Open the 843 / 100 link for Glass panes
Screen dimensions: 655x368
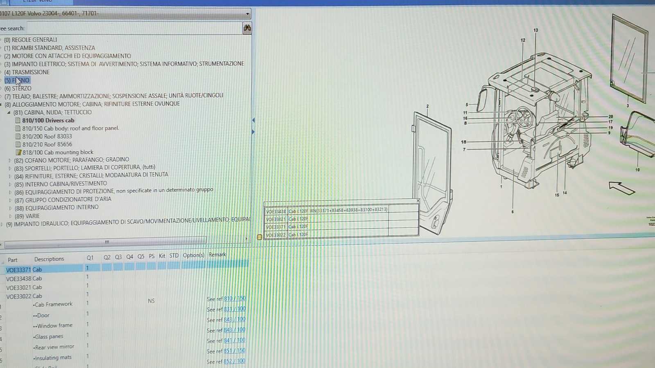tap(235, 330)
